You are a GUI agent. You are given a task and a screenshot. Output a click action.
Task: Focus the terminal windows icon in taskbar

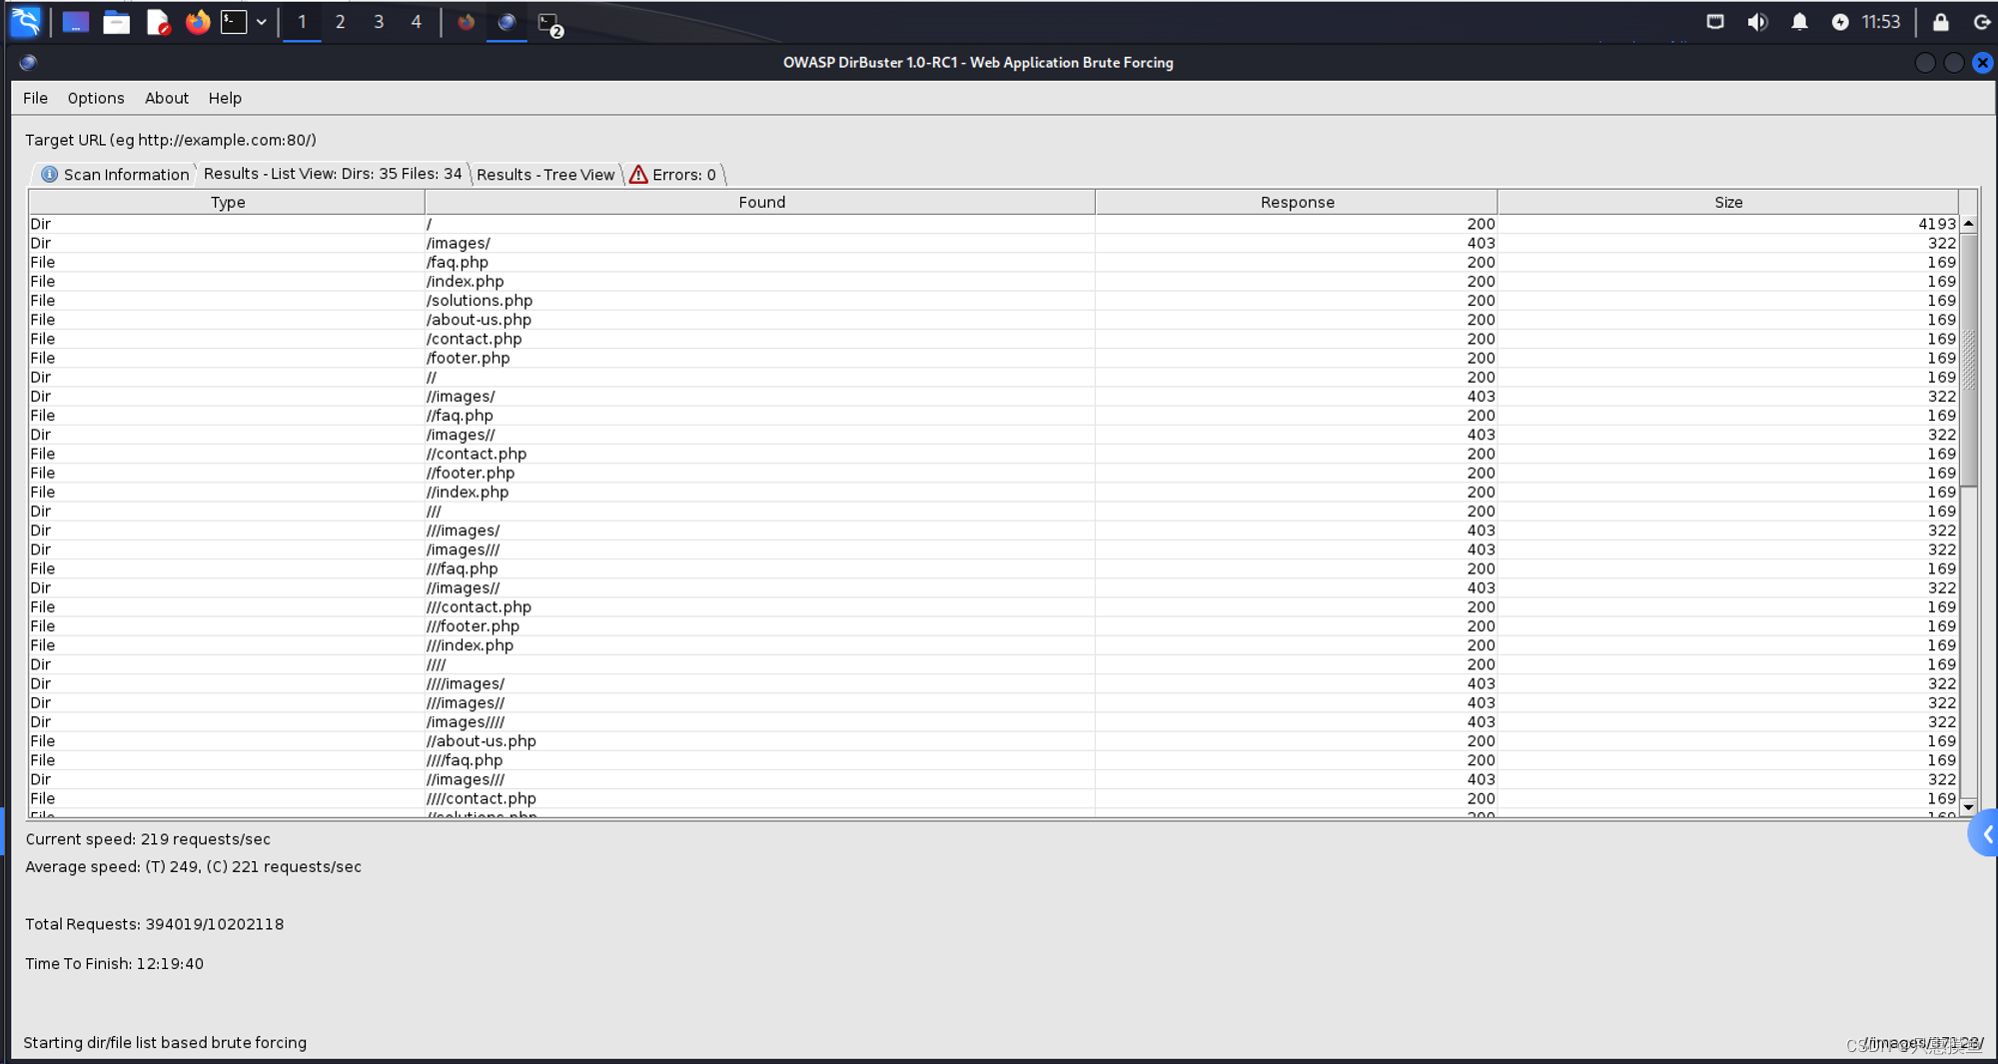pos(550,23)
